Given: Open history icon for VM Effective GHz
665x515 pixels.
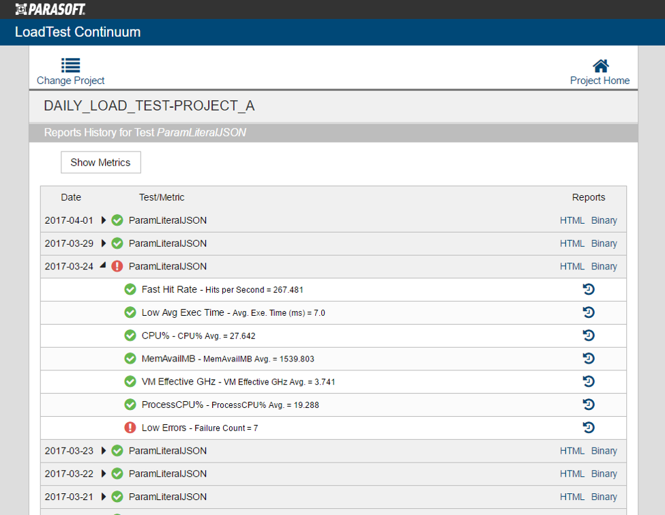Looking at the screenshot, I should [589, 381].
